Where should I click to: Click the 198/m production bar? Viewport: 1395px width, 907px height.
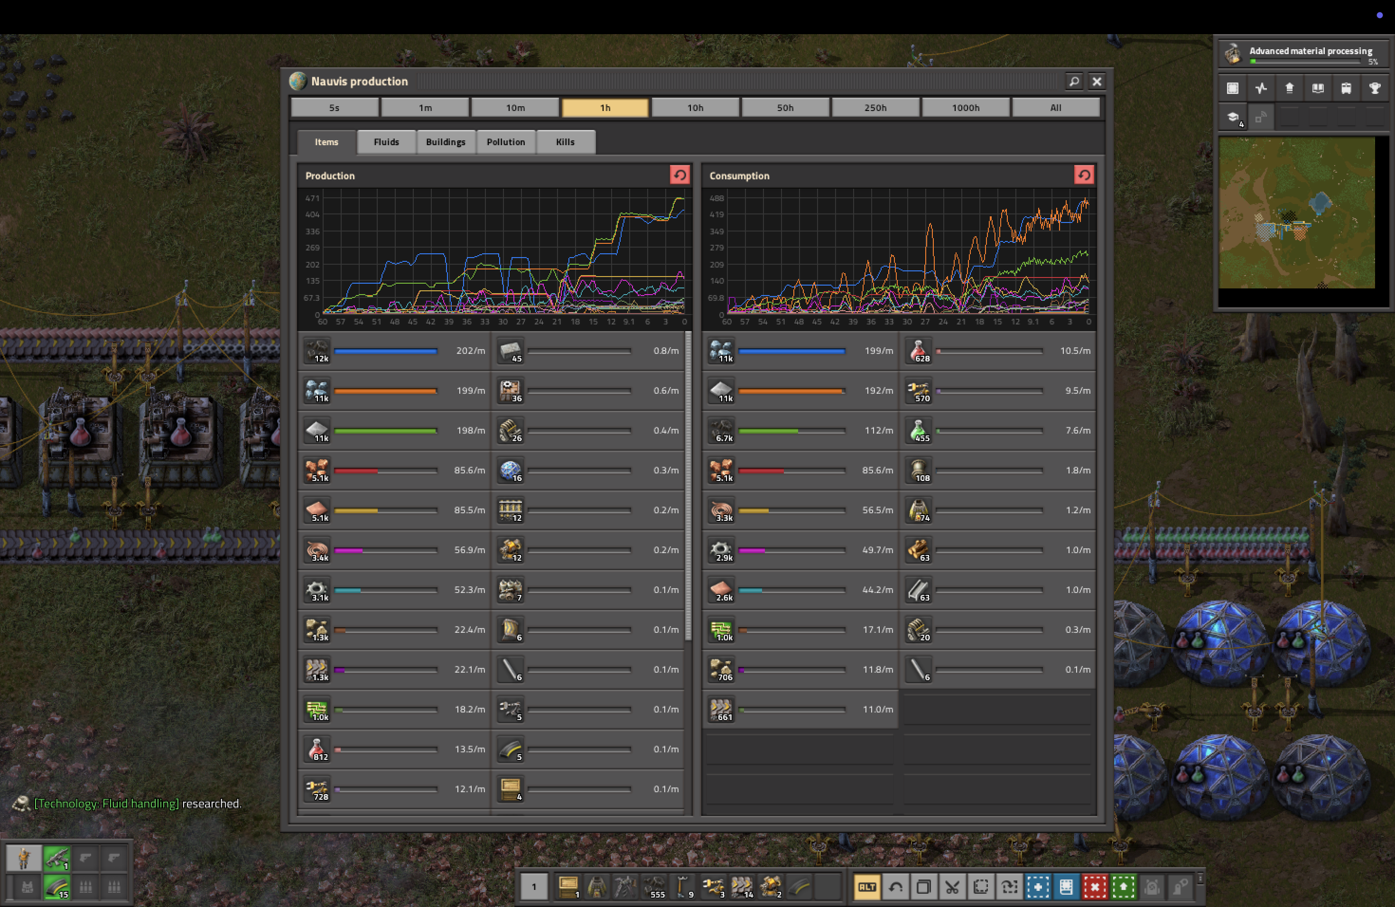click(386, 431)
